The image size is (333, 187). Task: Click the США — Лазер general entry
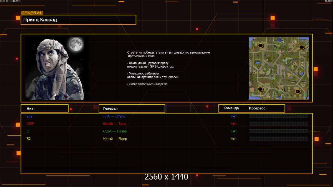pos(115,131)
